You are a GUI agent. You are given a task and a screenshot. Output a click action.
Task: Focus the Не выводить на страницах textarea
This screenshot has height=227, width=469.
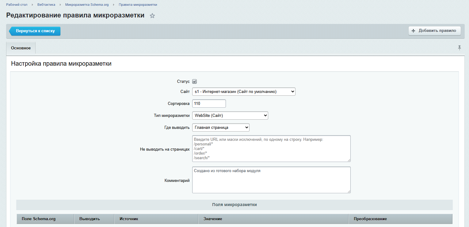point(271,148)
